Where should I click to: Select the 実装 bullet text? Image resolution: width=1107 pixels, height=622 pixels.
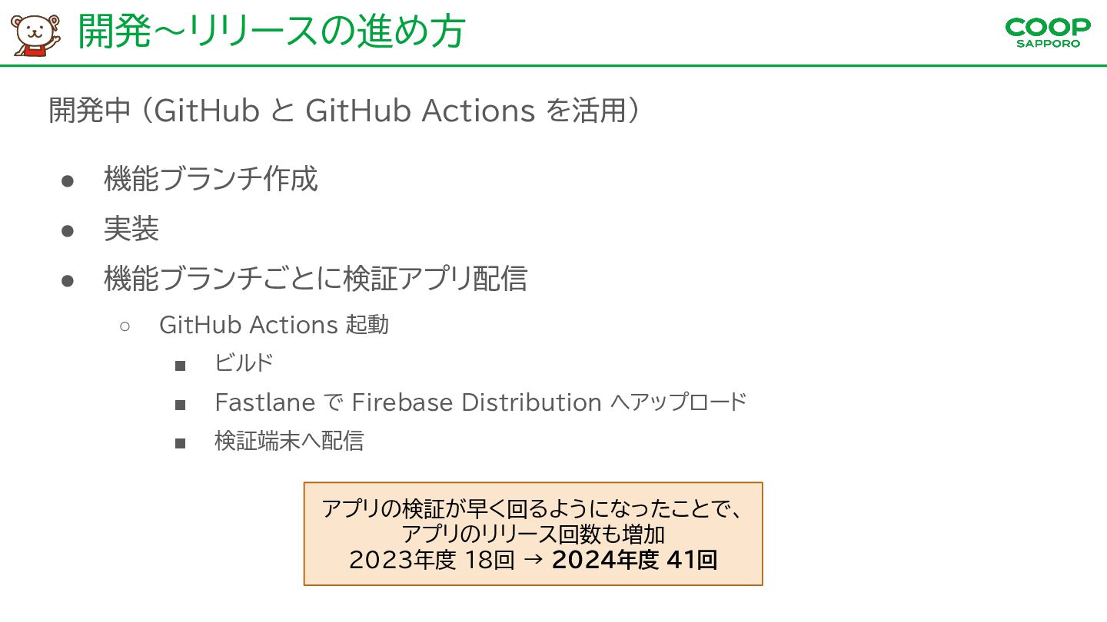(x=131, y=230)
